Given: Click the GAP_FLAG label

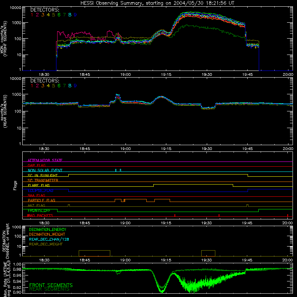Looking at the screenshot, I should point(36,165).
